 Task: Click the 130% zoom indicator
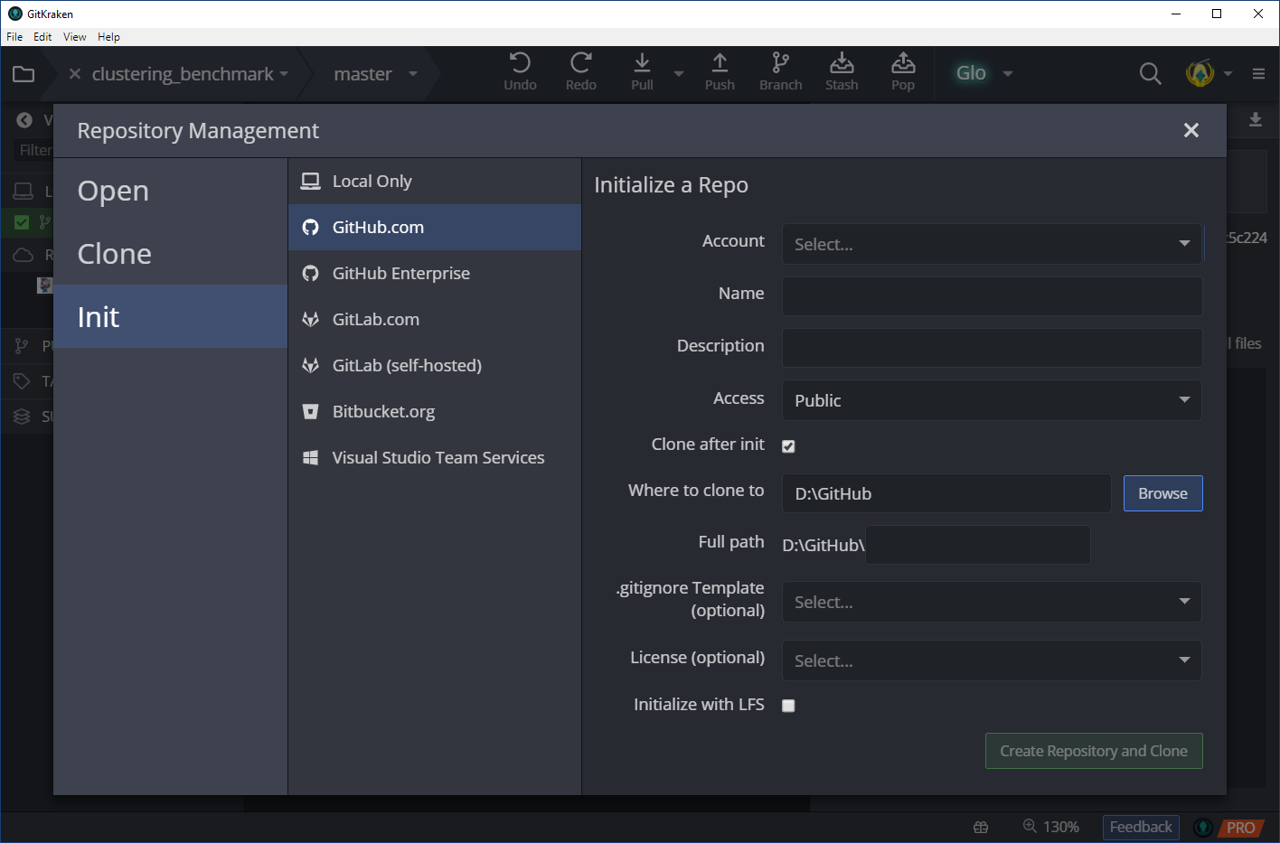point(1051,827)
